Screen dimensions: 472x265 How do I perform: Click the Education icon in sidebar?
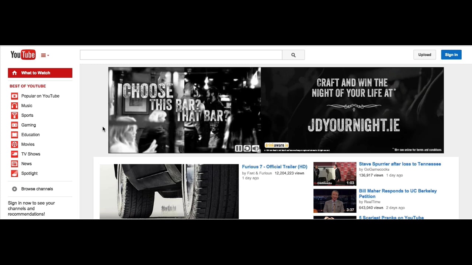[14, 135]
